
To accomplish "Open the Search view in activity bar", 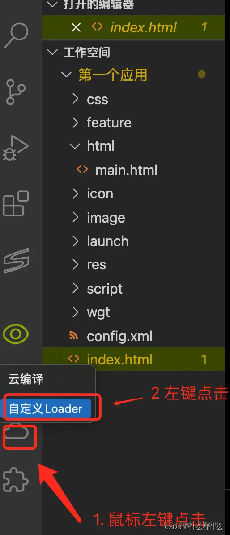I will point(17,35).
